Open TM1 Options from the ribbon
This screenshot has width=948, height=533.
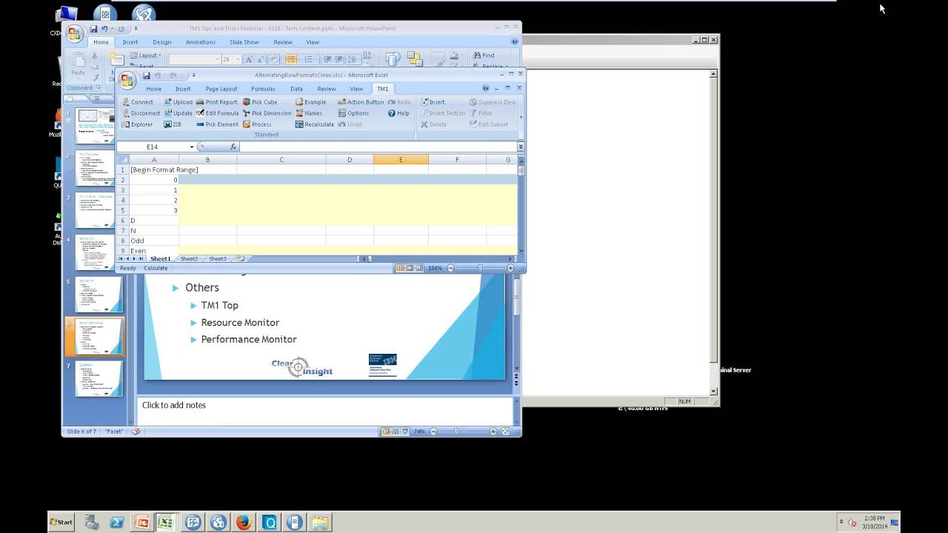pyautogui.click(x=353, y=113)
